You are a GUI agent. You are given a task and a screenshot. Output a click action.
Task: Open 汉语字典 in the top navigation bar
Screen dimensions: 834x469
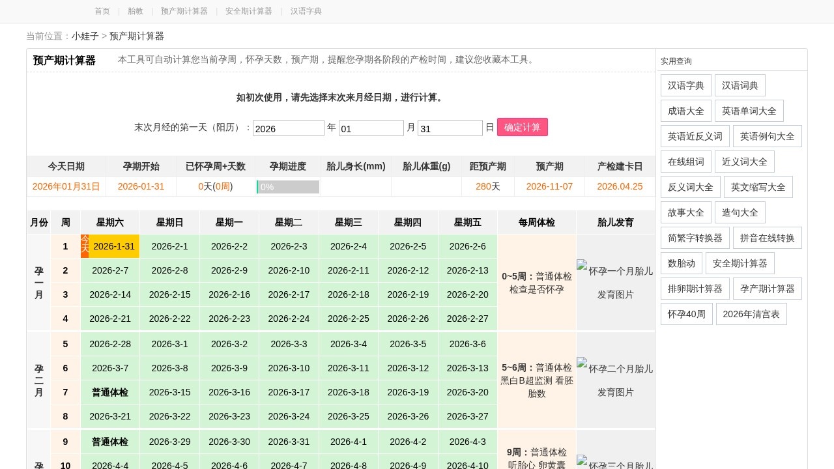[306, 11]
